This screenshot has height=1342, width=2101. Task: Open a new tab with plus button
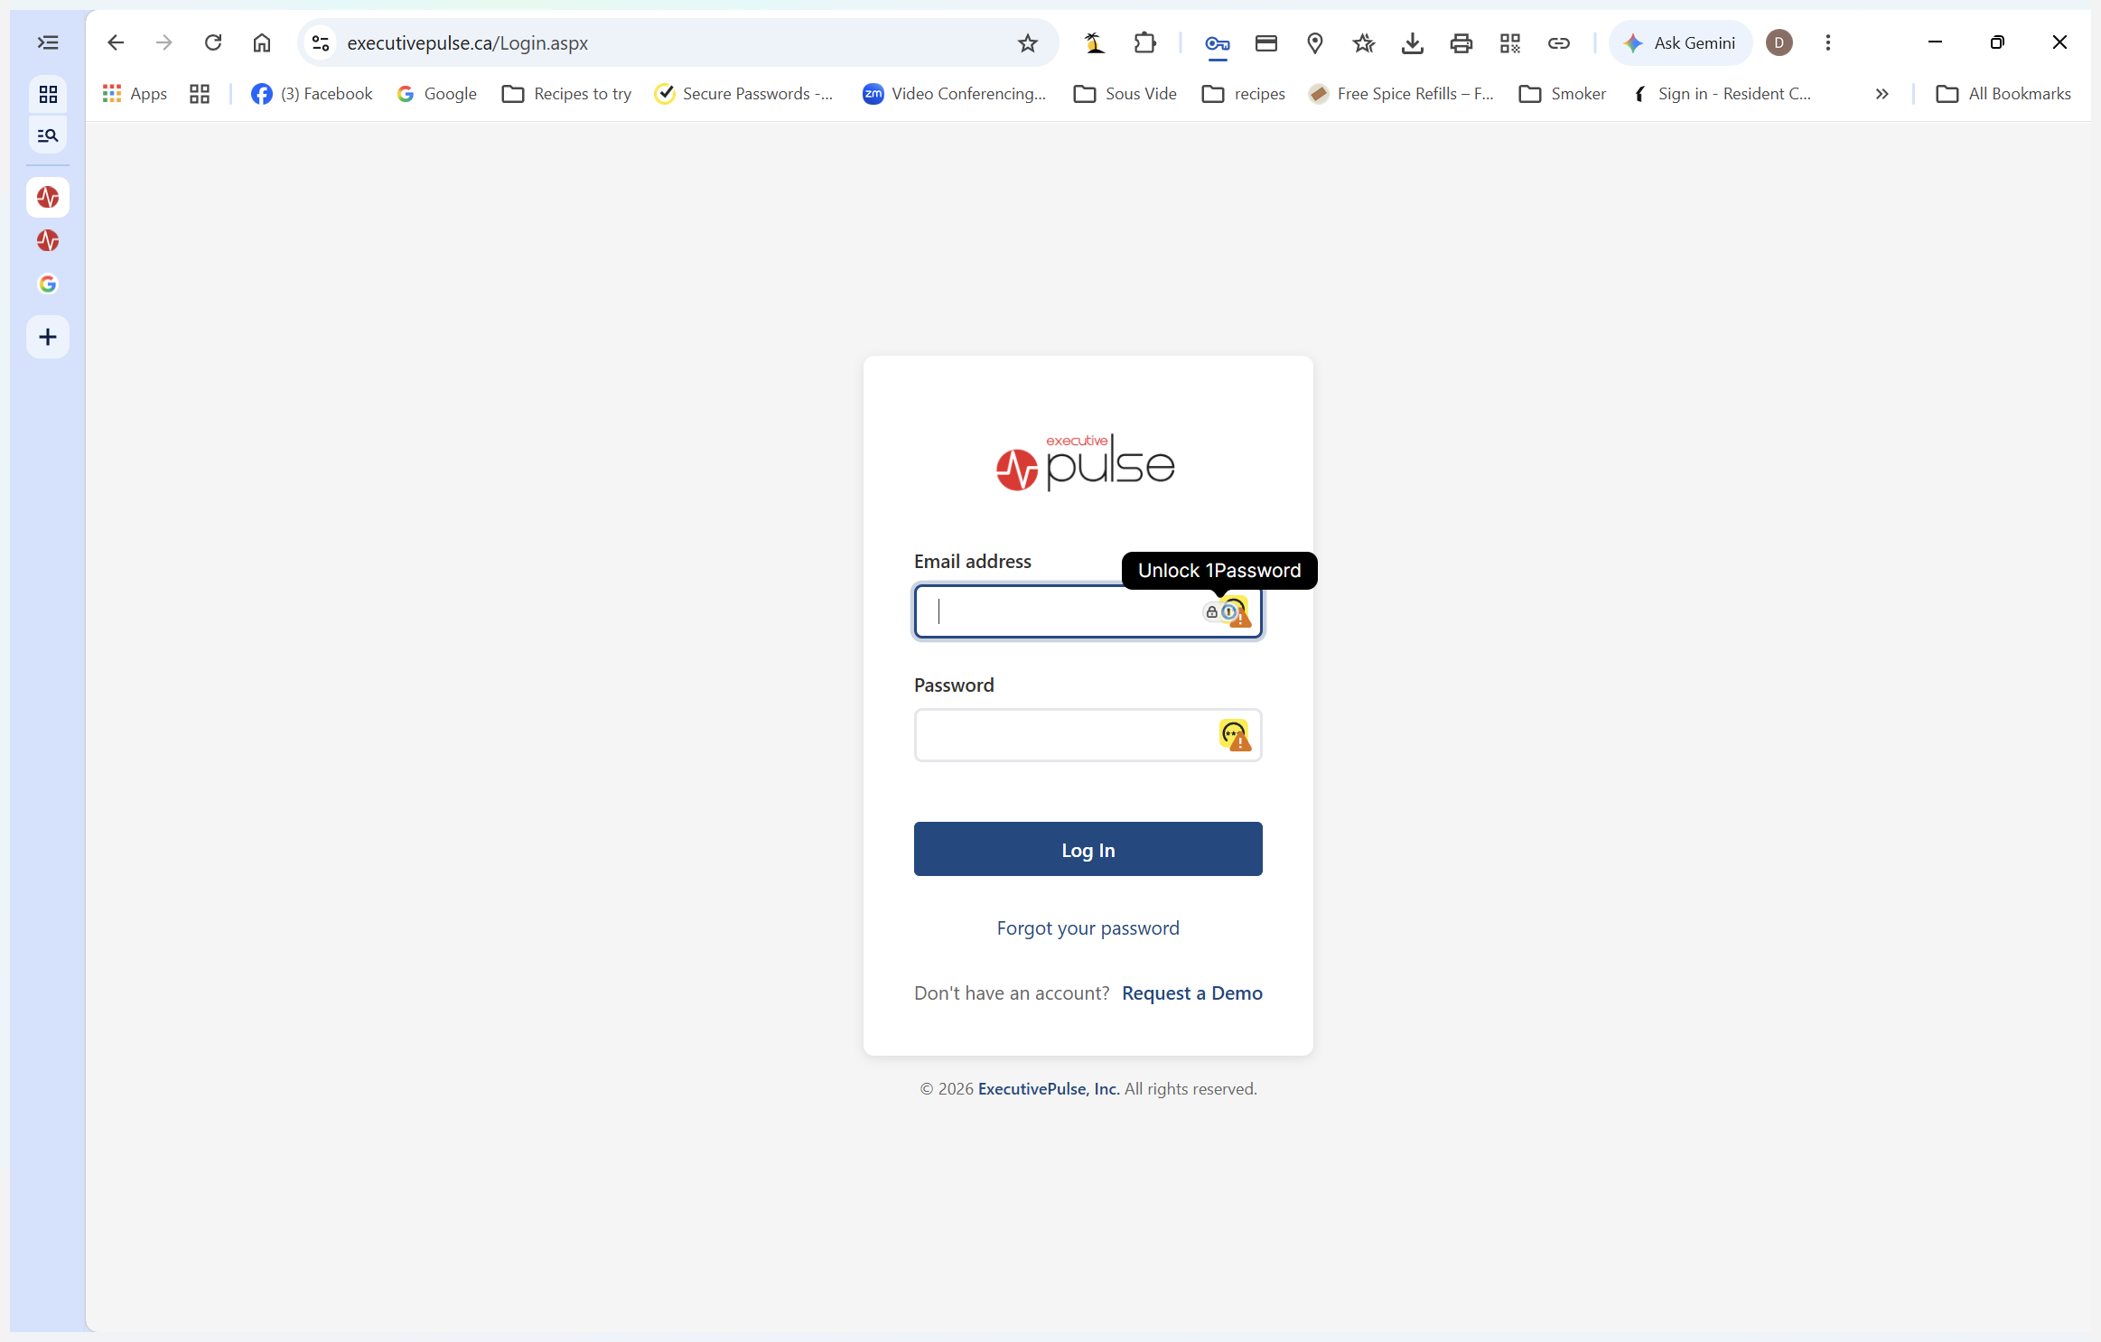click(x=48, y=337)
